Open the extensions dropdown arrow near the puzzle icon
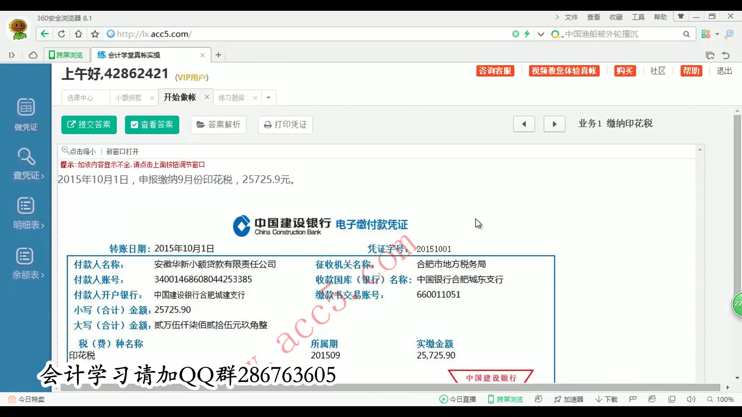 point(717,34)
